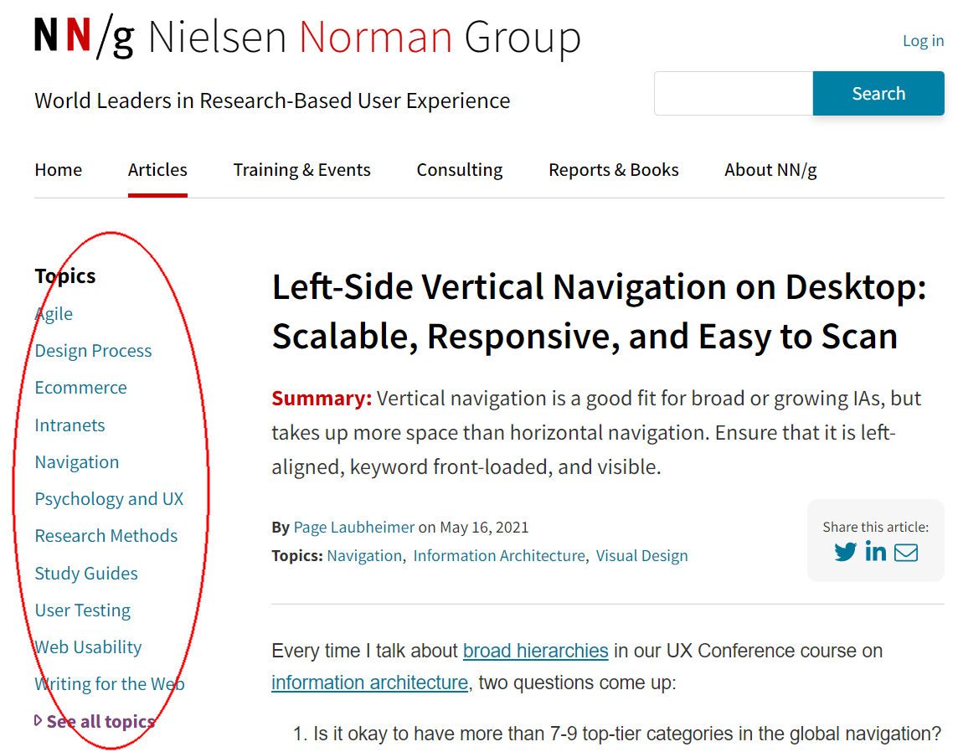Go to Training & Events menu
Viewport: 963px width, 752px height.
coord(301,170)
